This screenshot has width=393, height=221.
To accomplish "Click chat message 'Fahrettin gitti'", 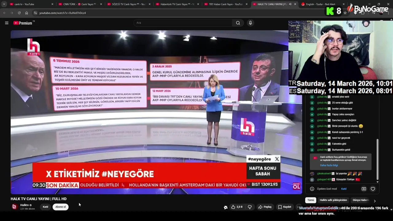I will pyautogui.click(x=339, y=144).
